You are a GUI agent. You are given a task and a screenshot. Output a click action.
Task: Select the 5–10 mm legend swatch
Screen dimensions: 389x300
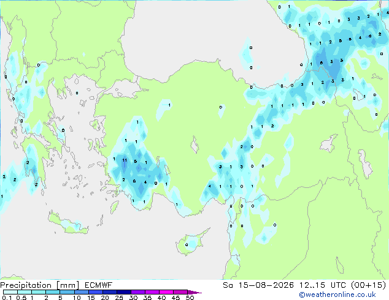click(67, 292)
